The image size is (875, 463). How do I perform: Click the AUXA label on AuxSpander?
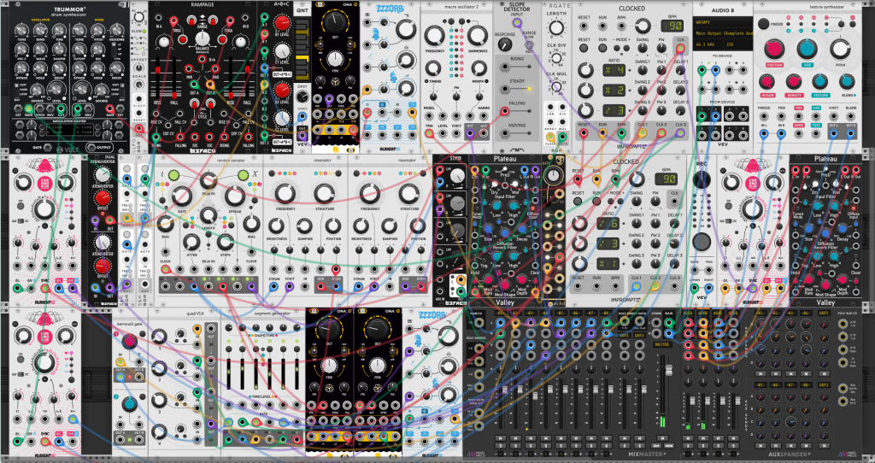pyautogui.click(x=690, y=314)
